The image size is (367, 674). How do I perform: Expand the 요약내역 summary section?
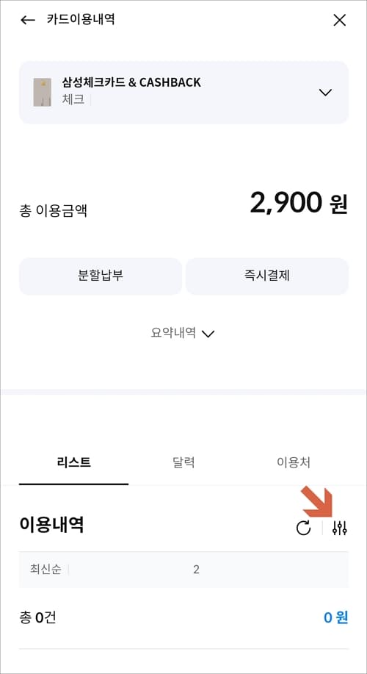[x=183, y=333]
